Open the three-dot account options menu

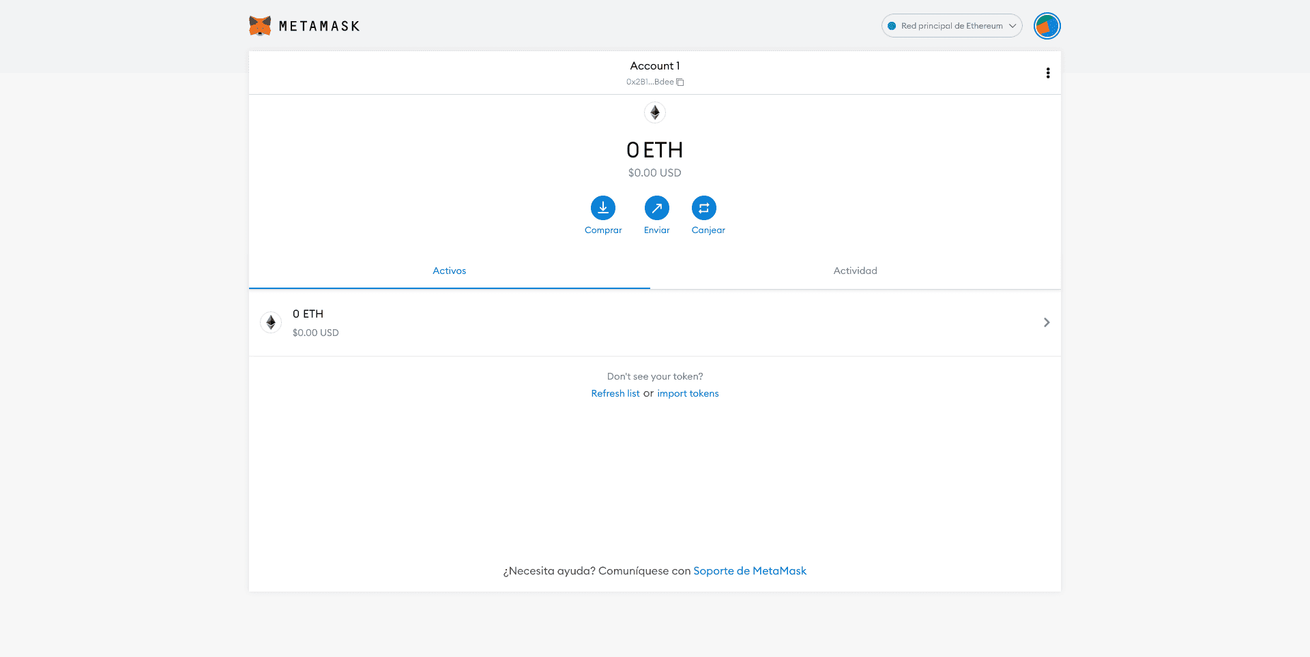click(x=1048, y=73)
